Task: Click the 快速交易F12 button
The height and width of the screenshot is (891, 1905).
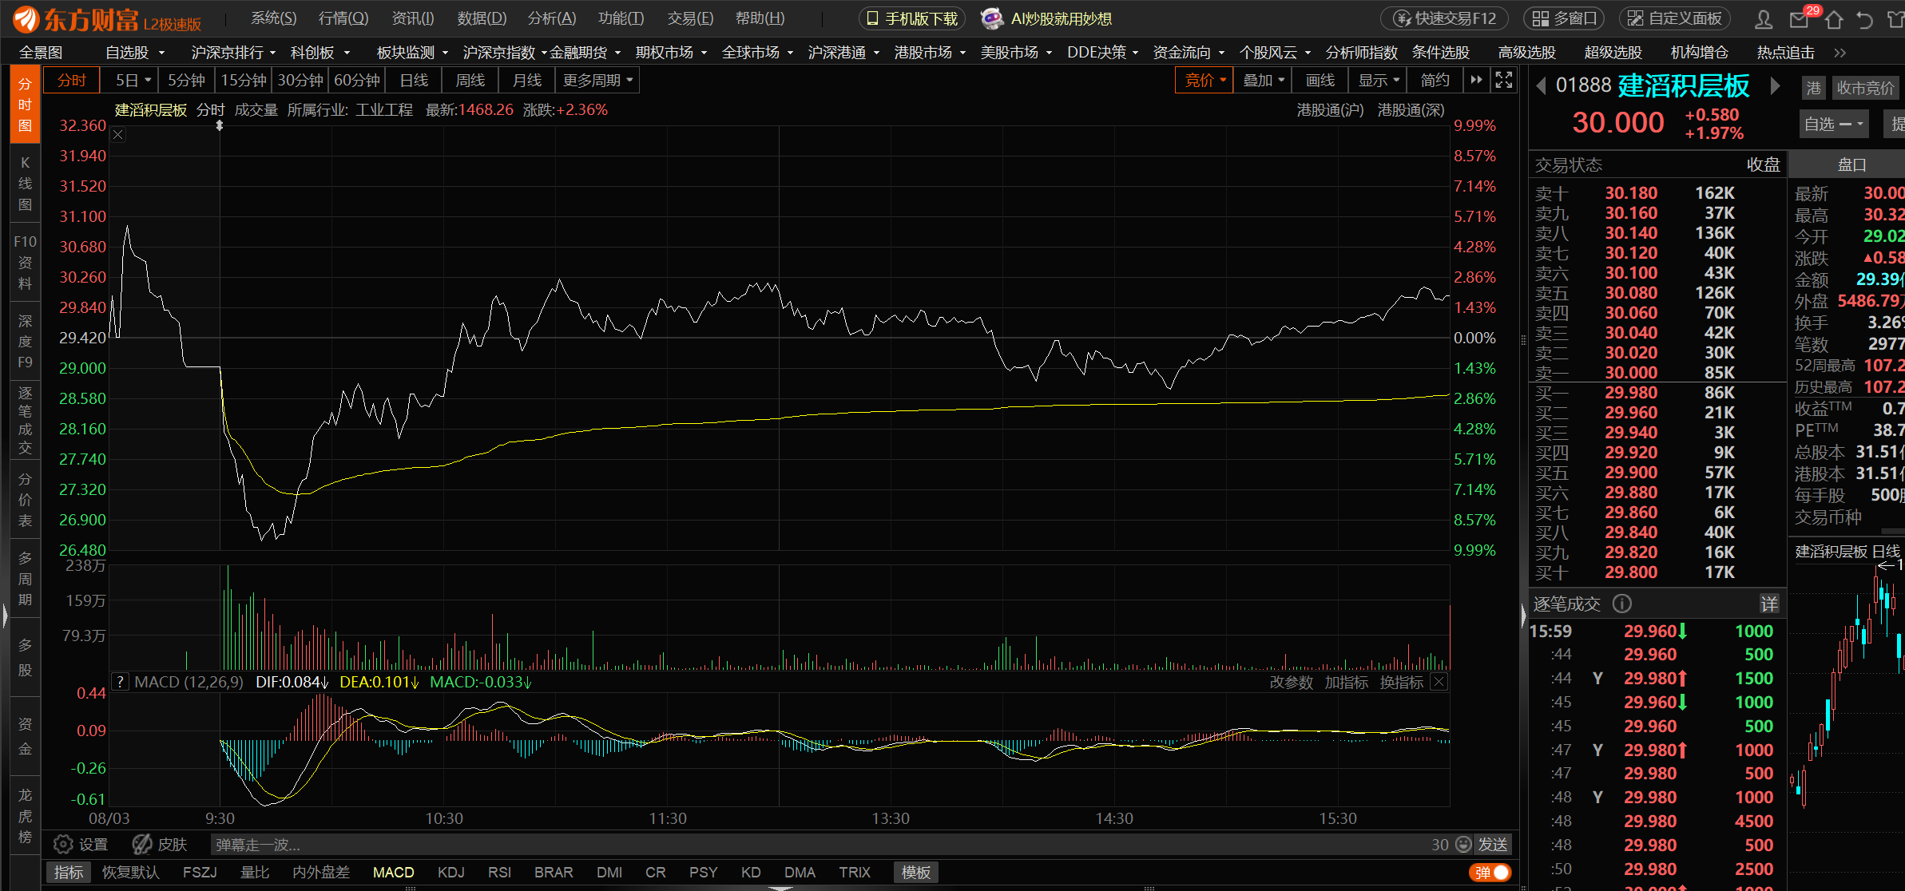Action: [1444, 18]
